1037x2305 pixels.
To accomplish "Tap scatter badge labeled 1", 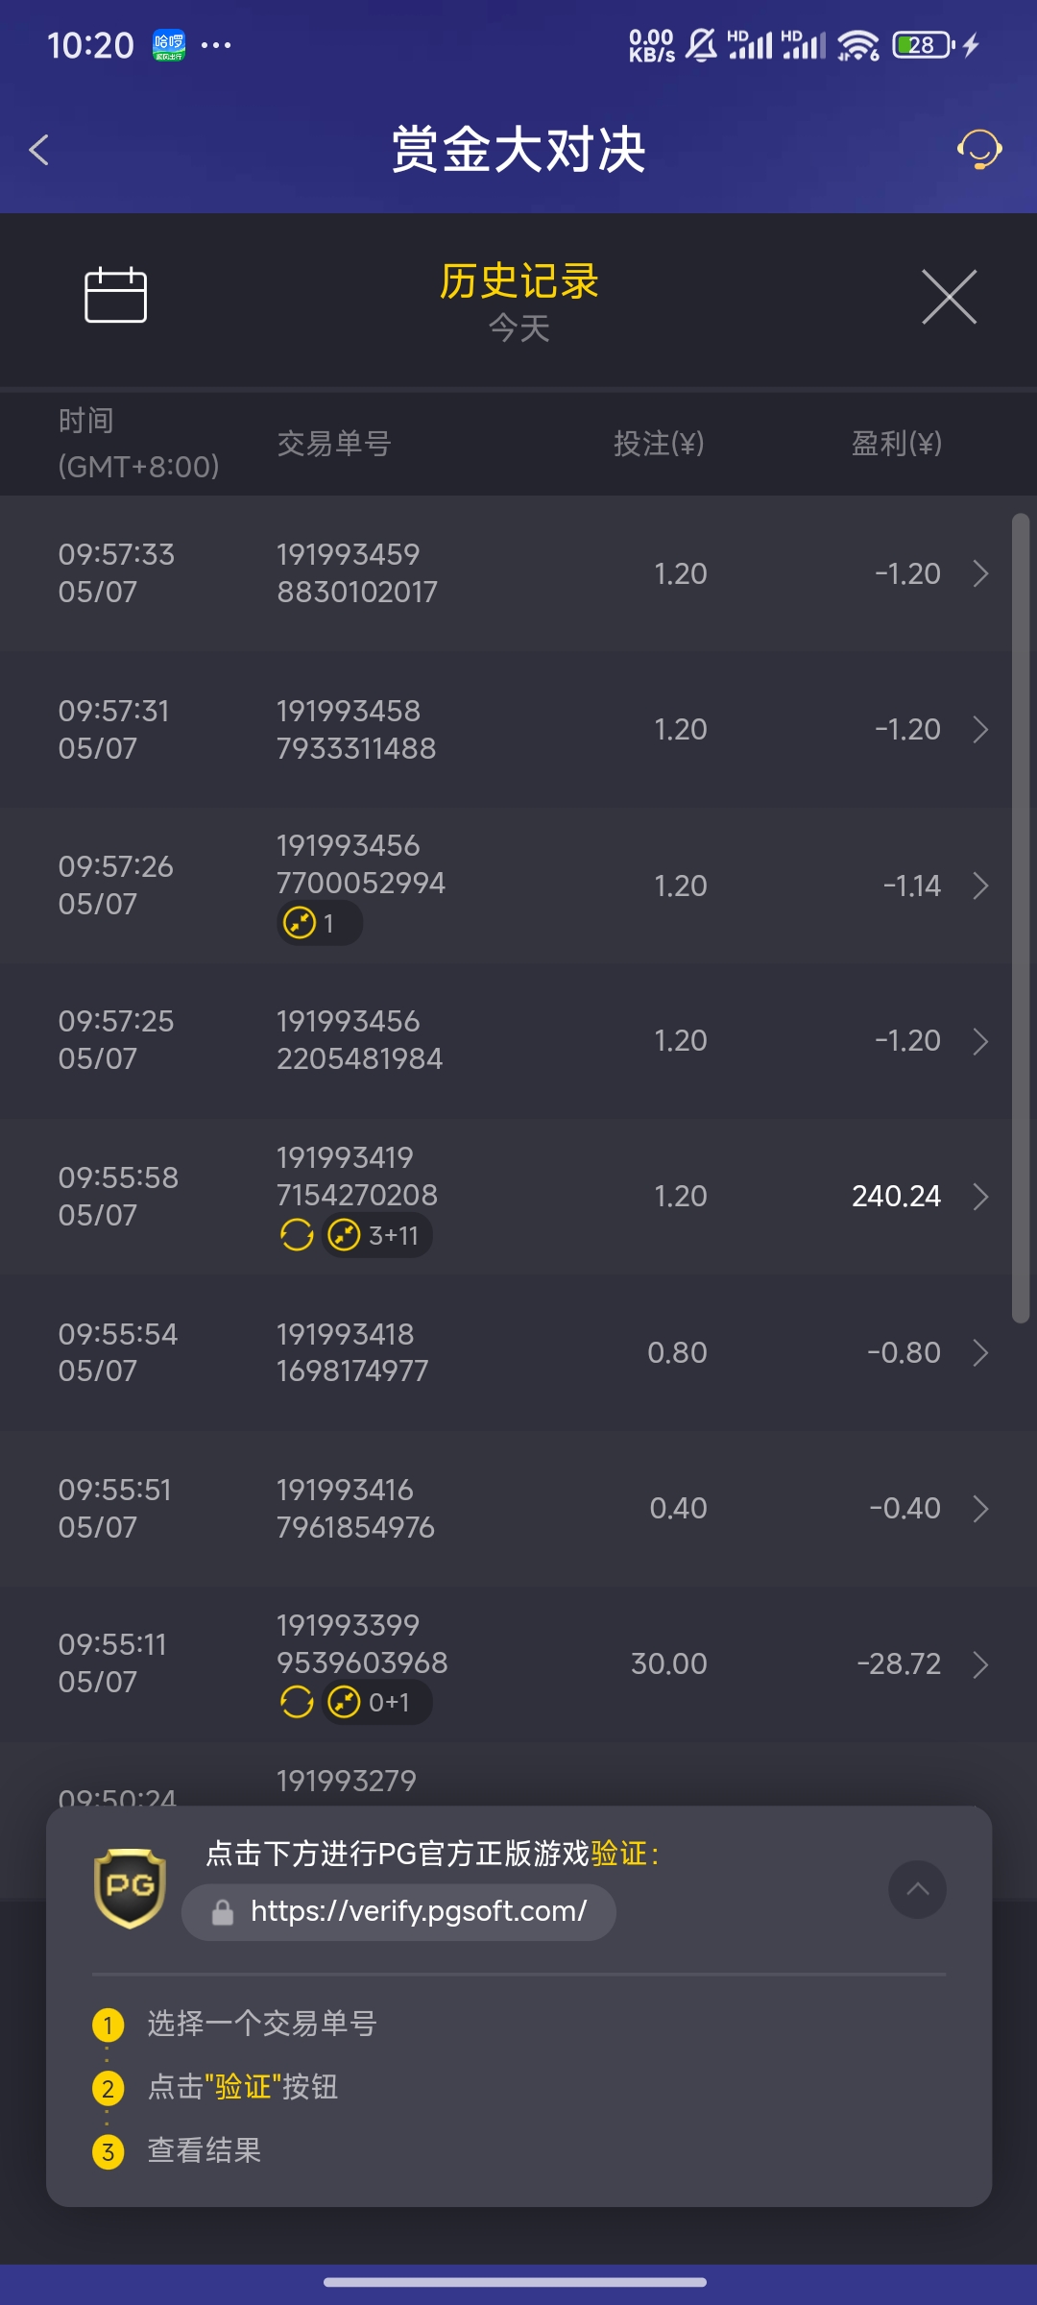I will [x=318, y=923].
